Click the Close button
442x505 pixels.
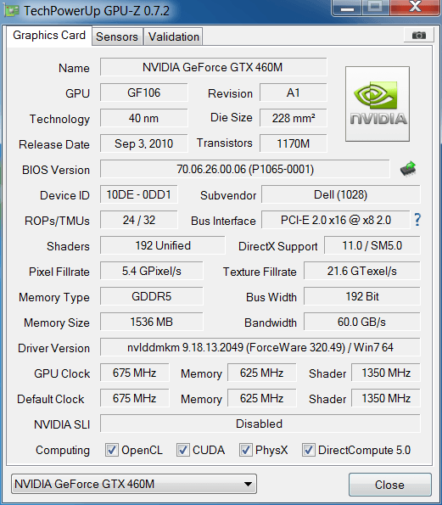pyautogui.click(x=390, y=485)
